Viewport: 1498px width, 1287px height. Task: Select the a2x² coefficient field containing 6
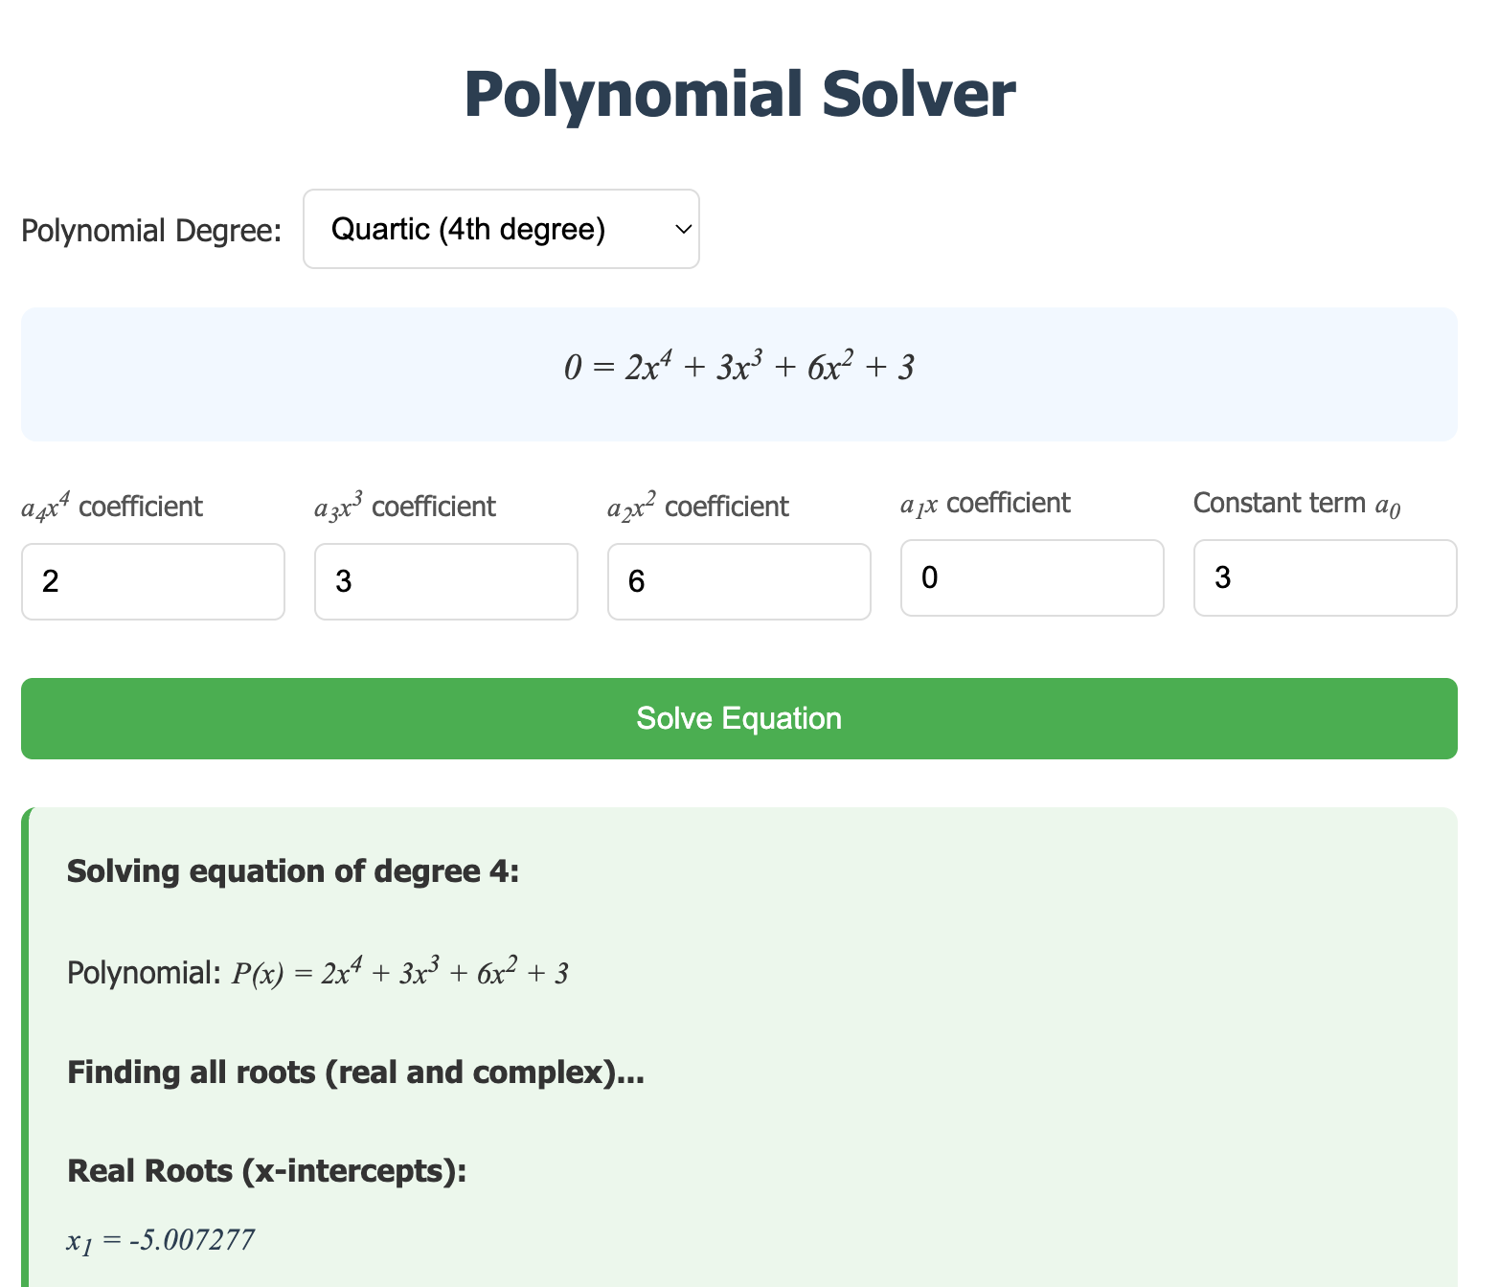coord(739,581)
